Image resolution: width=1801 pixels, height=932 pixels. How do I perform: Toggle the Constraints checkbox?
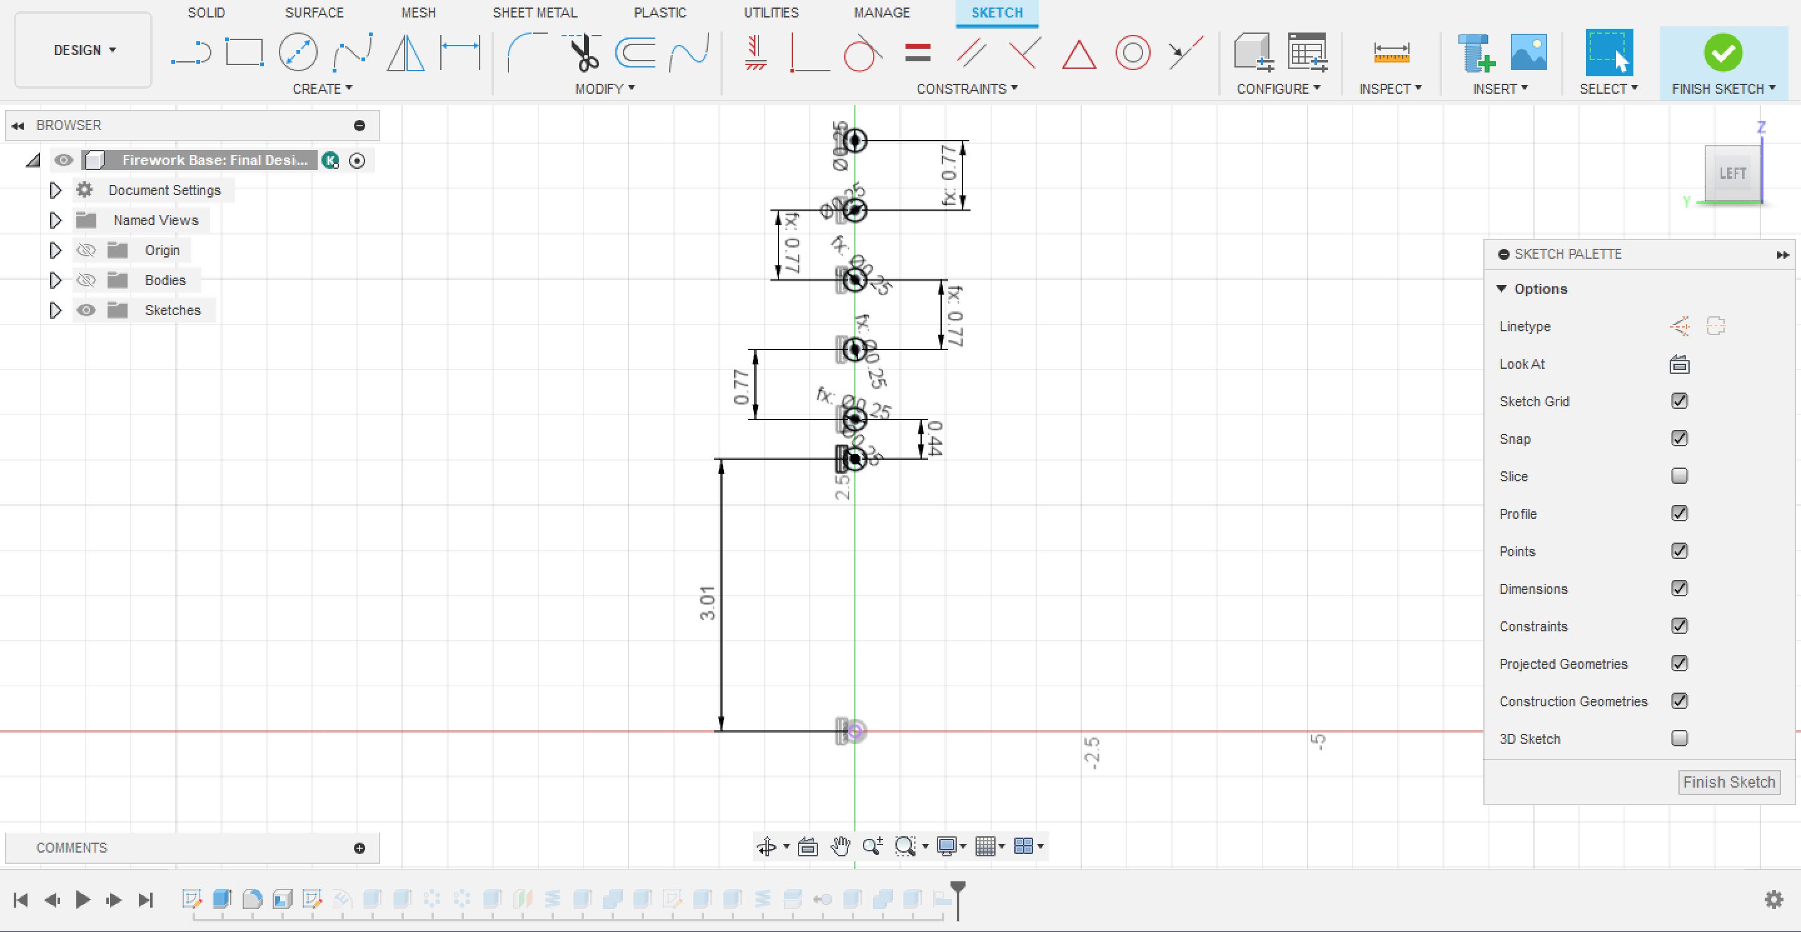coord(1679,626)
